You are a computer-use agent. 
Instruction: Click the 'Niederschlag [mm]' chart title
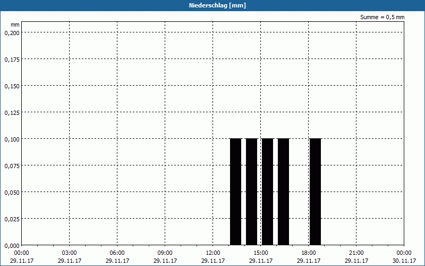pyautogui.click(x=217, y=5)
